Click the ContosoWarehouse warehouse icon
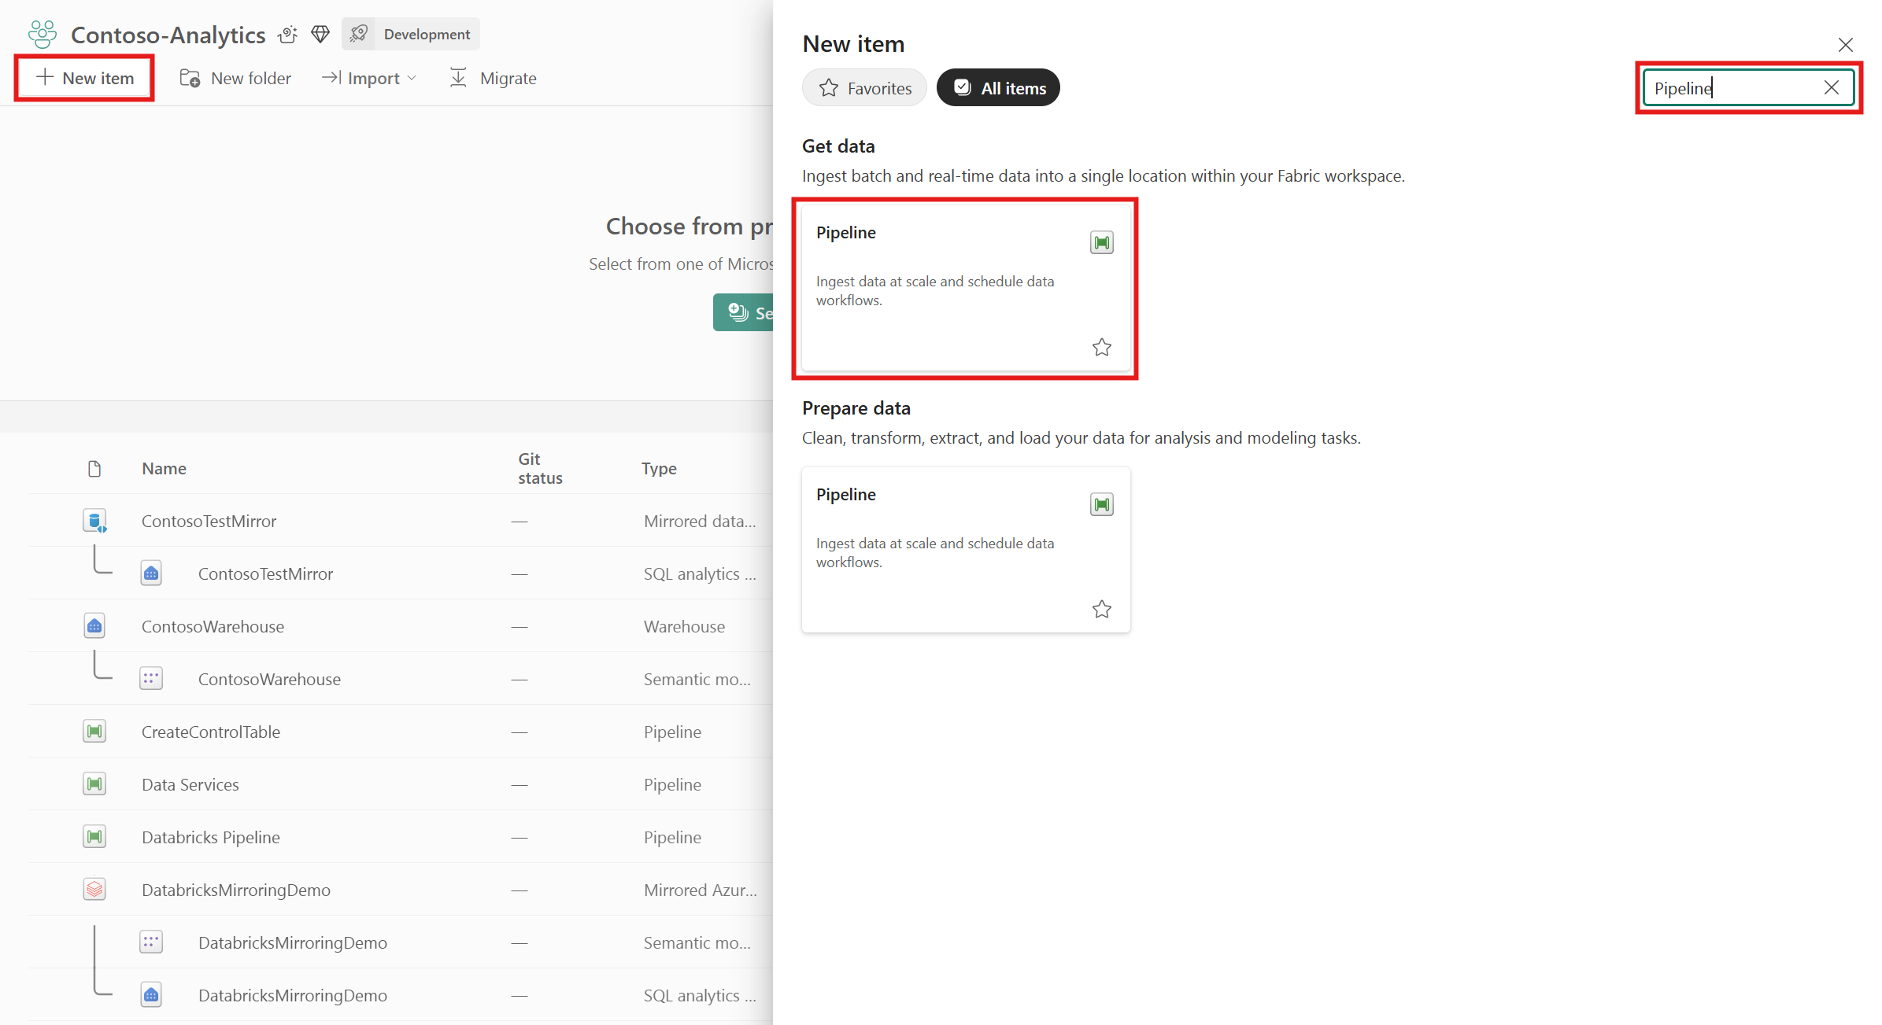Image resolution: width=1882 pixels, height=1025 pixels. click(94, 626)
